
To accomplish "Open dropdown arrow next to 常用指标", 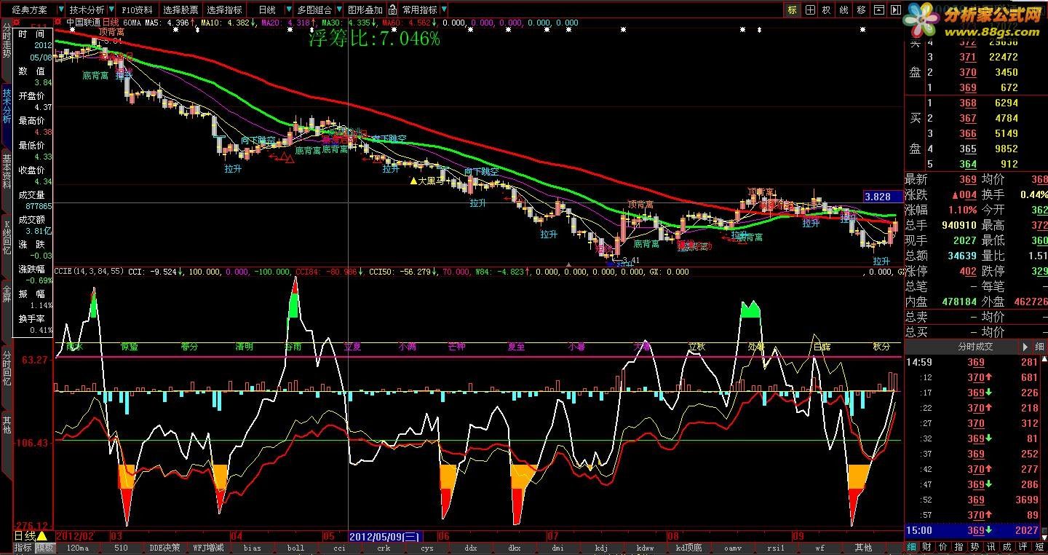I will point(443,10).
